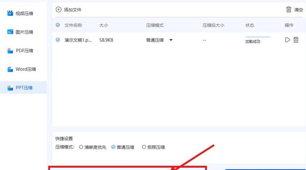Open the 图片压缩 sidebar section
306x170 pixels.
[x=24, y=32]
